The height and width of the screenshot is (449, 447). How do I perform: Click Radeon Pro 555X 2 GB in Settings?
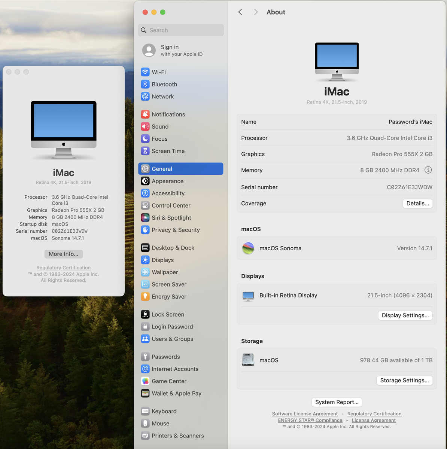coord(402,154)
